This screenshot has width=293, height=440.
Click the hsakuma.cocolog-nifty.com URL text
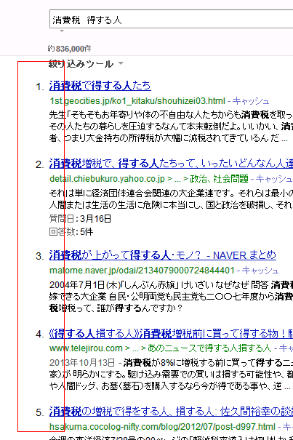pos(162,427)
